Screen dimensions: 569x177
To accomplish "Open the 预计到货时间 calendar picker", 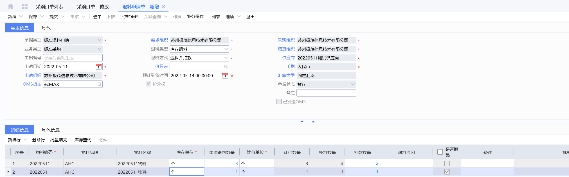I will coord(225,76).
